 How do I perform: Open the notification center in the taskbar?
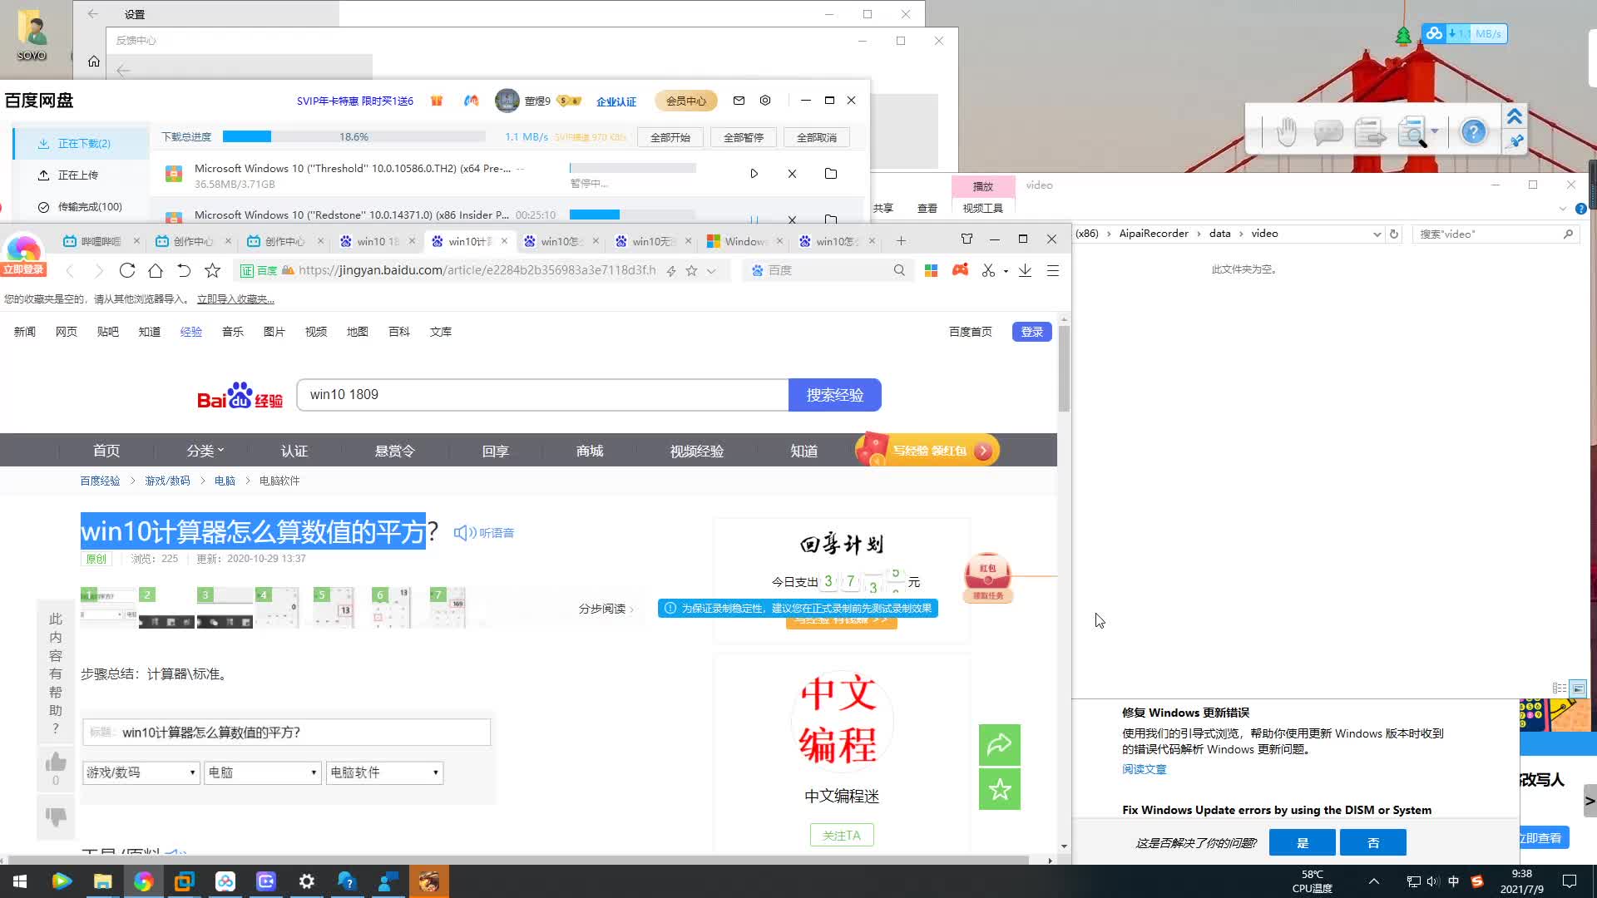click(x=1570, y=881)
